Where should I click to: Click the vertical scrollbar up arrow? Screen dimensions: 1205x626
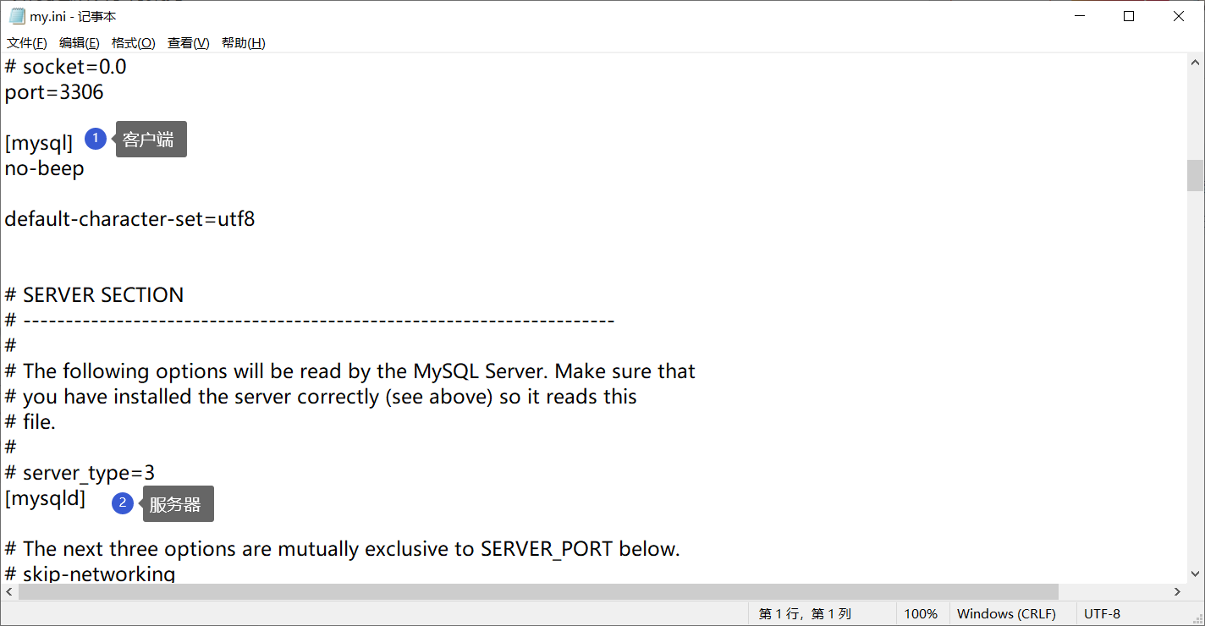coord(1196,63)
